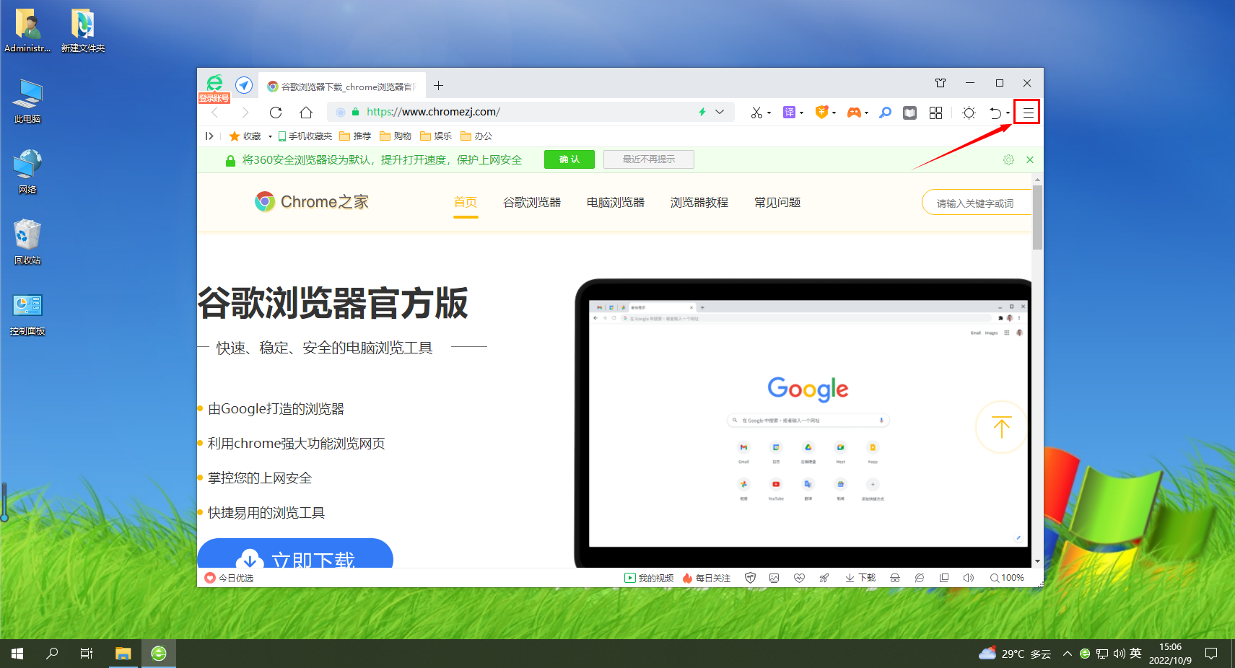Click the 360 browser login account logo

[214, 89]
